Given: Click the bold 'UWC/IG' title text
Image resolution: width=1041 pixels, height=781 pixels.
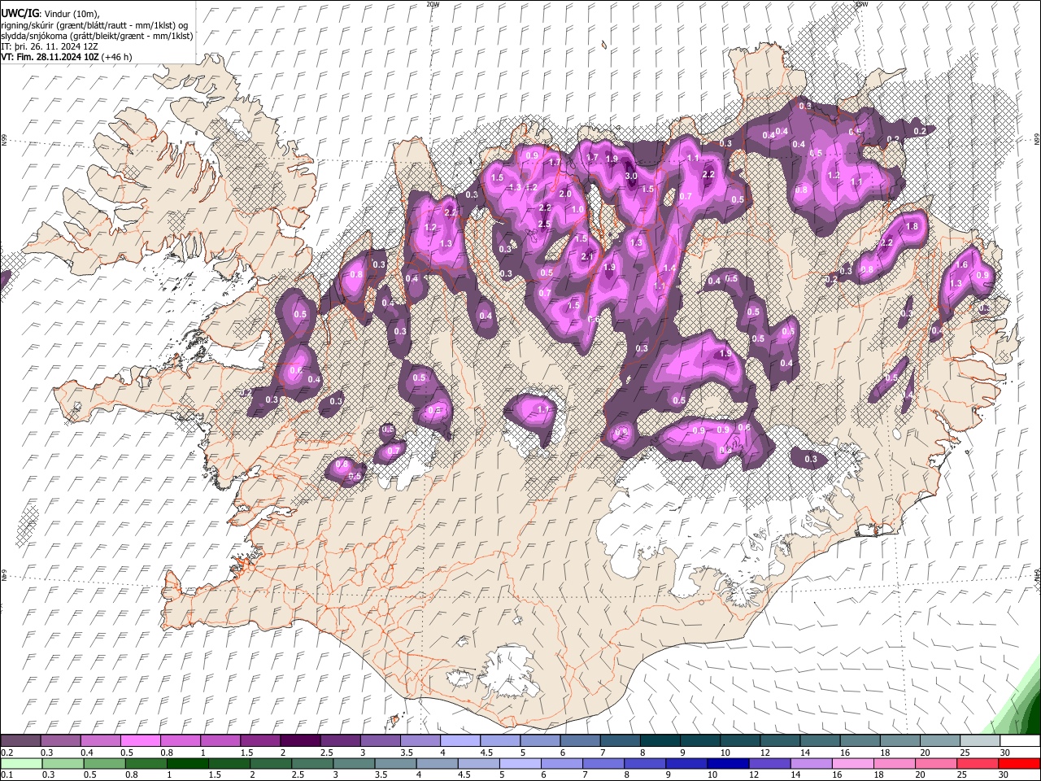Looking at the screenshot, I should pos(20,14).
